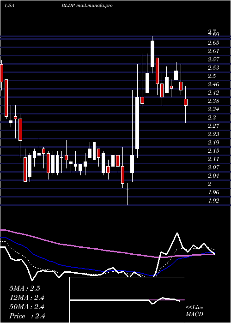The height and width of the screenshot is (323, 231).
Task: Click the 2.53 price level label
Action: (213, 68)
